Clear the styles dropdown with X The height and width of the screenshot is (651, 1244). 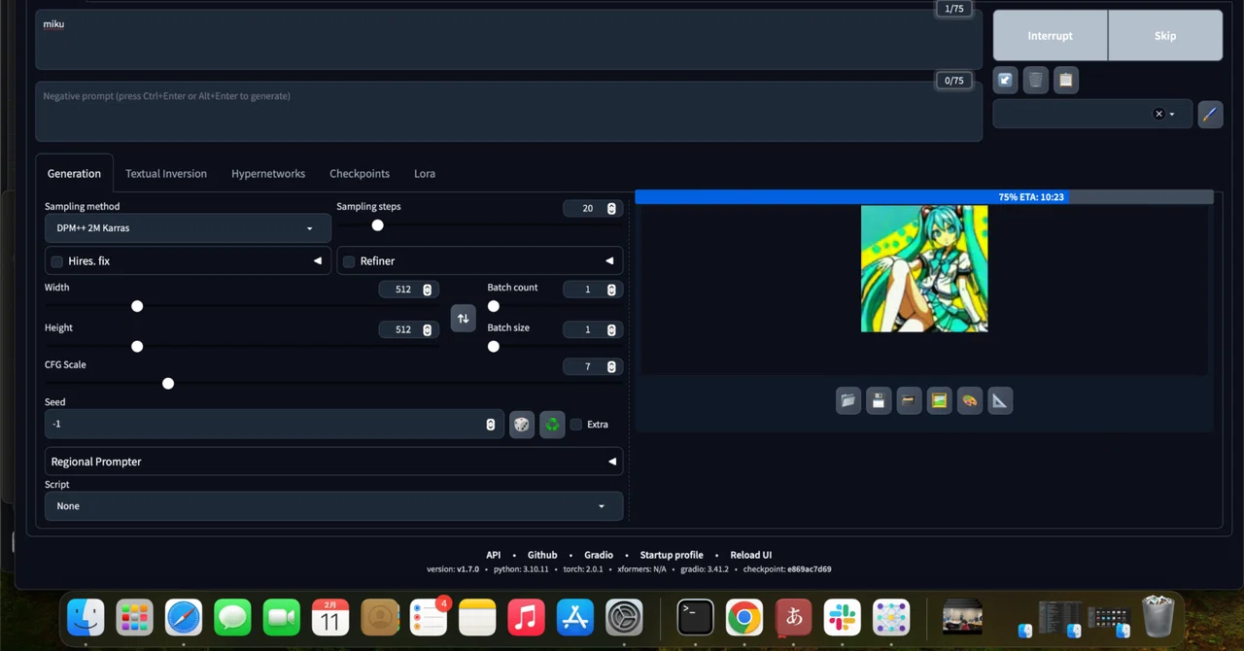(1158, 114)
